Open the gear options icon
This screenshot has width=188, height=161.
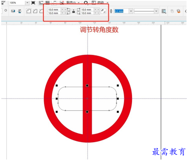(x=86, y=3)
